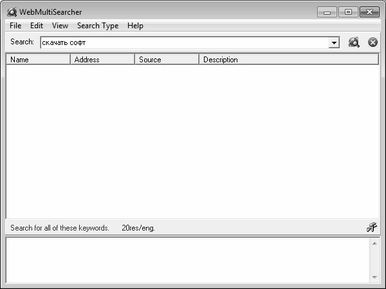Click the Source column header
Viewport: 386px width, 289px height.
click(x=167, y=60)
